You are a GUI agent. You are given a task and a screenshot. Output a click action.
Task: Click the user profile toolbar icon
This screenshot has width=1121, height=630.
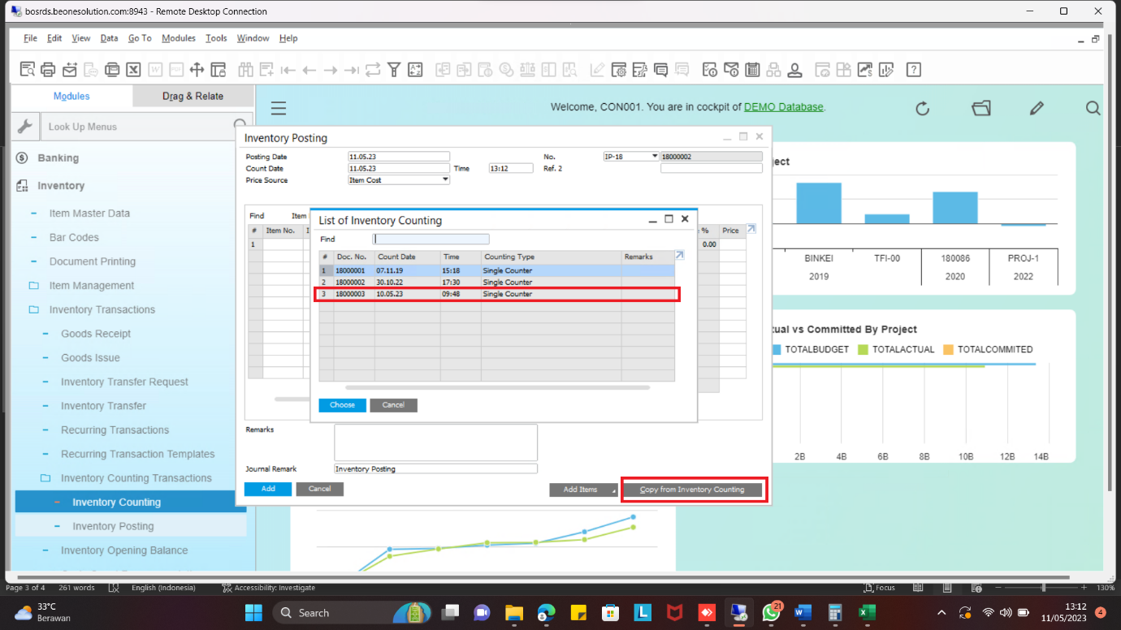pos(794,70)
